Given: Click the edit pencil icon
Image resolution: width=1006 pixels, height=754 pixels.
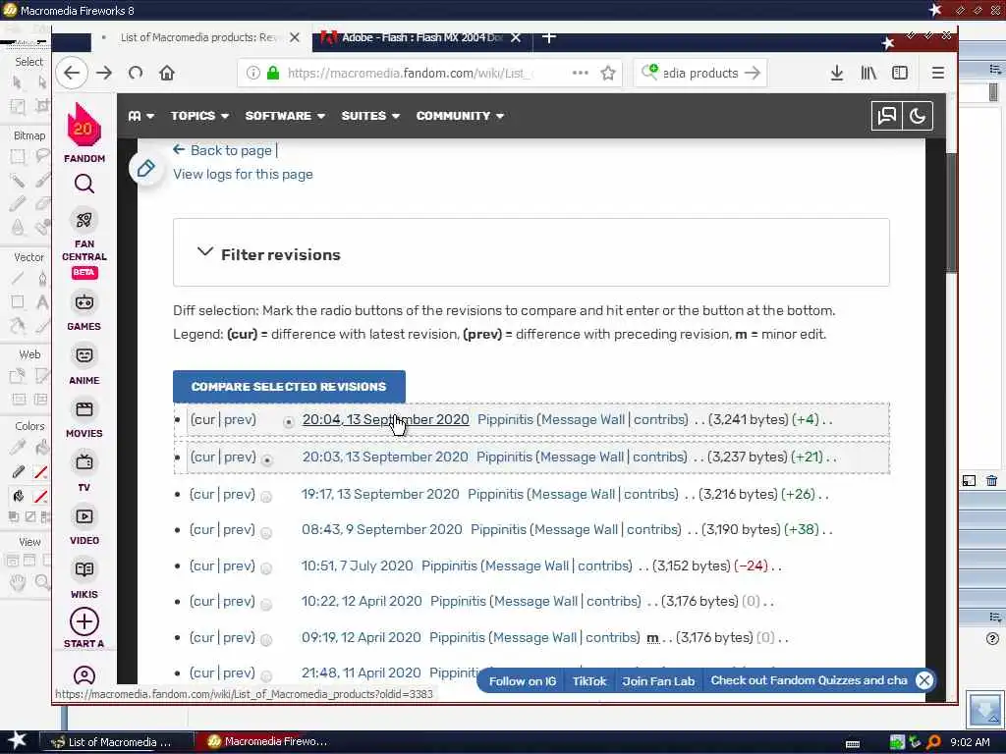Looking at the screenshot, I should coord(145,169).
